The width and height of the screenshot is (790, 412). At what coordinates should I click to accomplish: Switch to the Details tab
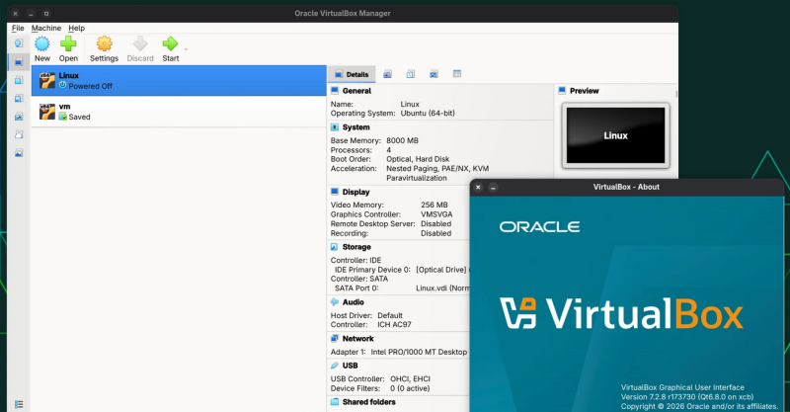352,74
